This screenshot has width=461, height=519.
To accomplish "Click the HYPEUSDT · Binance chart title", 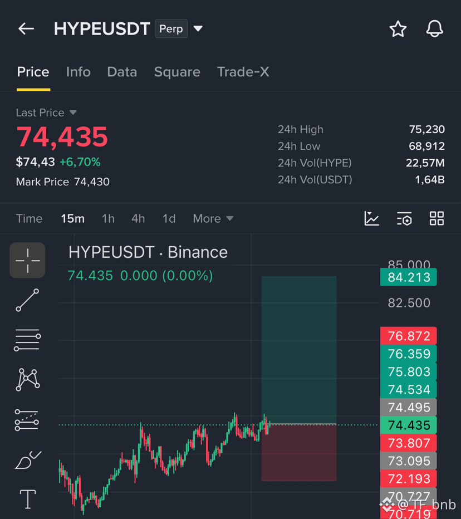I will [x=148, y=252].
